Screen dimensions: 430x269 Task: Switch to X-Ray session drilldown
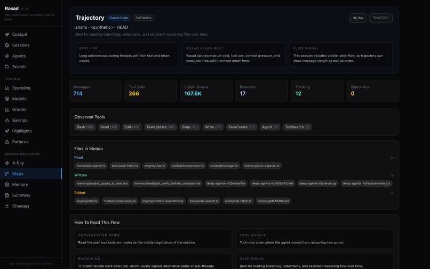pyautogui.click(x=31, y=163)
